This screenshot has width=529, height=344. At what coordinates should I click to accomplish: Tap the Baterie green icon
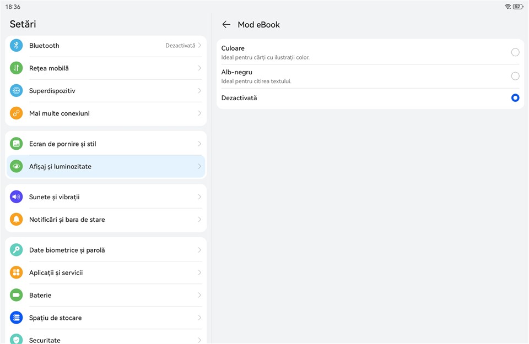point(17,295)
